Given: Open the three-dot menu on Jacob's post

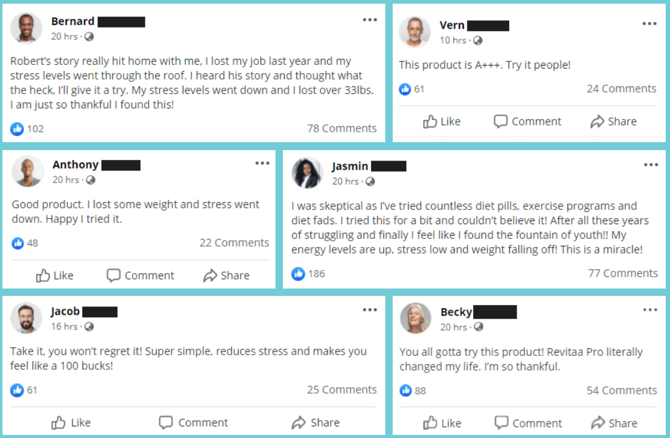Looking at the screenshot, I should click(x=370, y=311).
